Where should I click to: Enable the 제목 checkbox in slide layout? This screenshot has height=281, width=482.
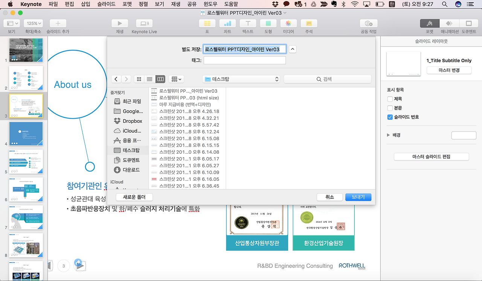[x=390, y=99]
